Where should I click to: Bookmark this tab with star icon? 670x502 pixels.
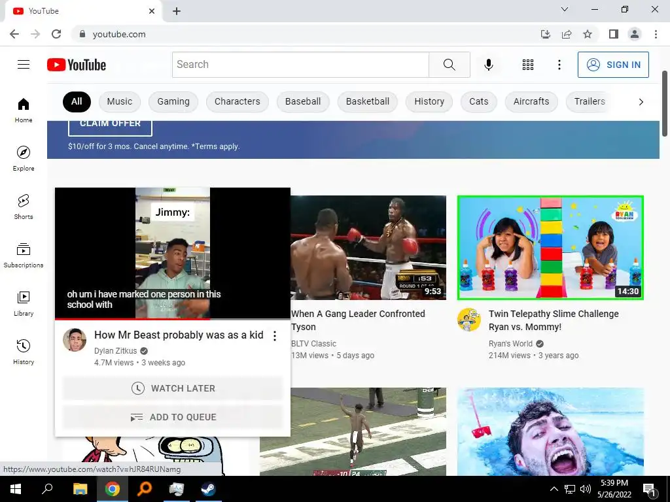(x=588, y=34)
